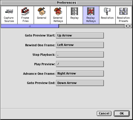
Task: Click the Play Preview hotkey field
Action: pos(80,64)
